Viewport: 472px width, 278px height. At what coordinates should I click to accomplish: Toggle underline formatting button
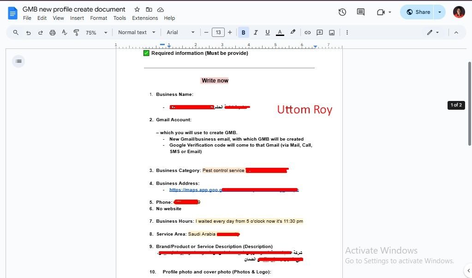tap(268, 33)
